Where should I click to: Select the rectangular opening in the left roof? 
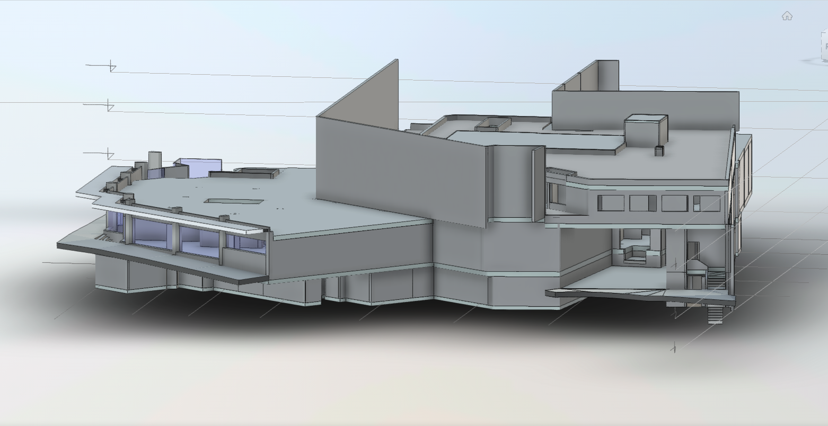pos(234,202)
